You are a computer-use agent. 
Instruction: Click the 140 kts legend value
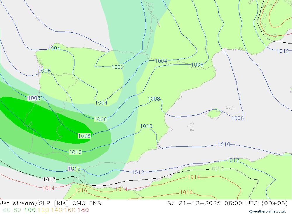point(57,210)
